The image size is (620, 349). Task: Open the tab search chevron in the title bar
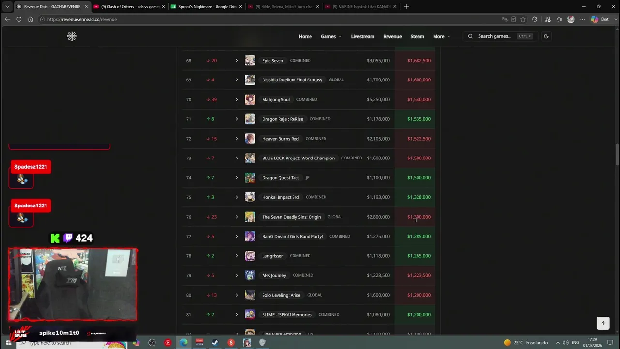pyautogui.click(x=7, y=7)
